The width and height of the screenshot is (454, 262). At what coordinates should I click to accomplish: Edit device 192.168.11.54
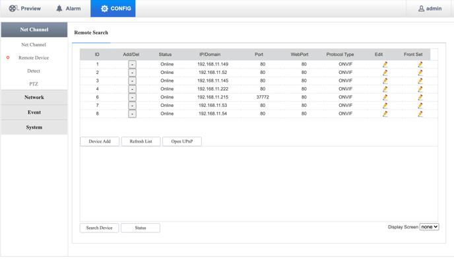(x=385, y=114)
